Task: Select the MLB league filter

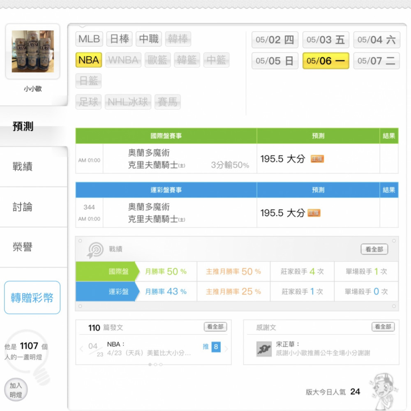Action: click(x=89, y=39)
